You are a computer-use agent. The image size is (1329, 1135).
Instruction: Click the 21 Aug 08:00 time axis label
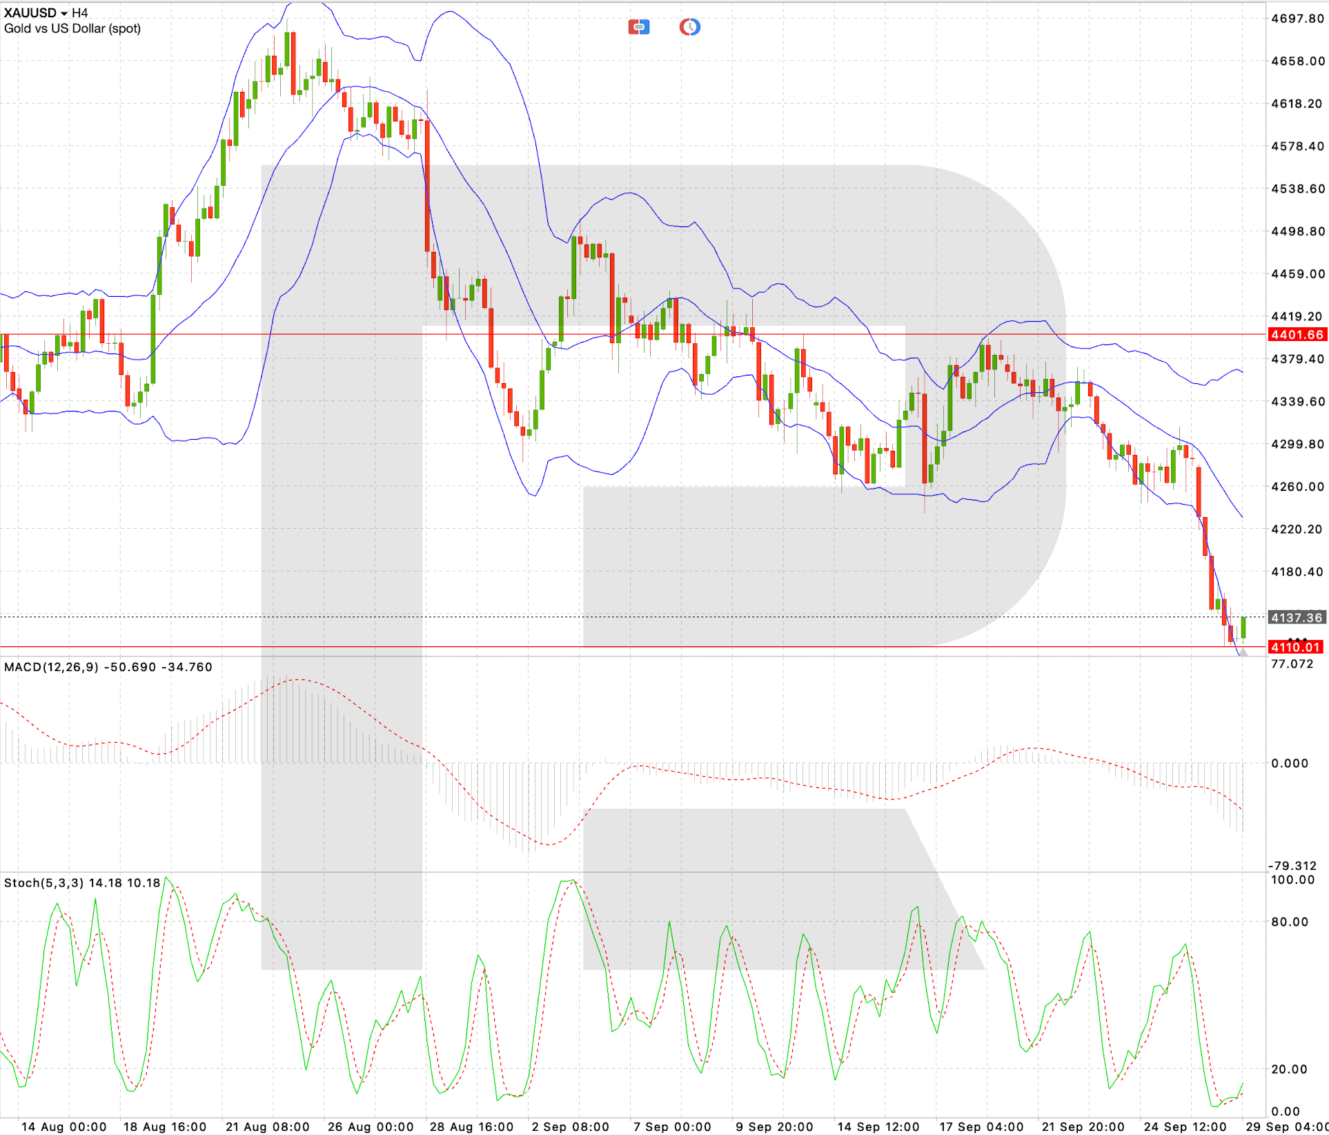click(x=268, y=1127)
